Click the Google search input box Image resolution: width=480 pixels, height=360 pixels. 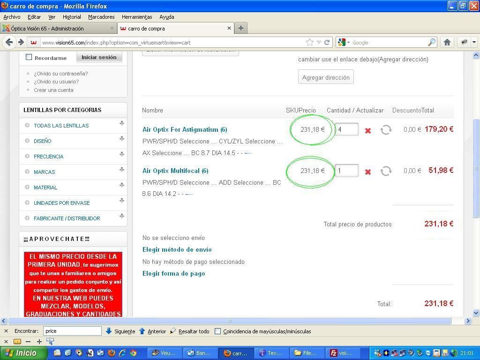tap(389, 43)
